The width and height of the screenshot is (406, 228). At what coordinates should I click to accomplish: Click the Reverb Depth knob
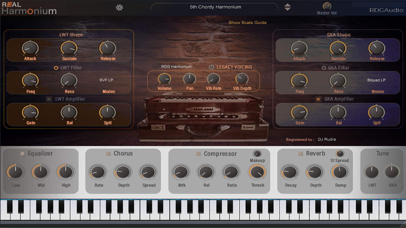315,172
